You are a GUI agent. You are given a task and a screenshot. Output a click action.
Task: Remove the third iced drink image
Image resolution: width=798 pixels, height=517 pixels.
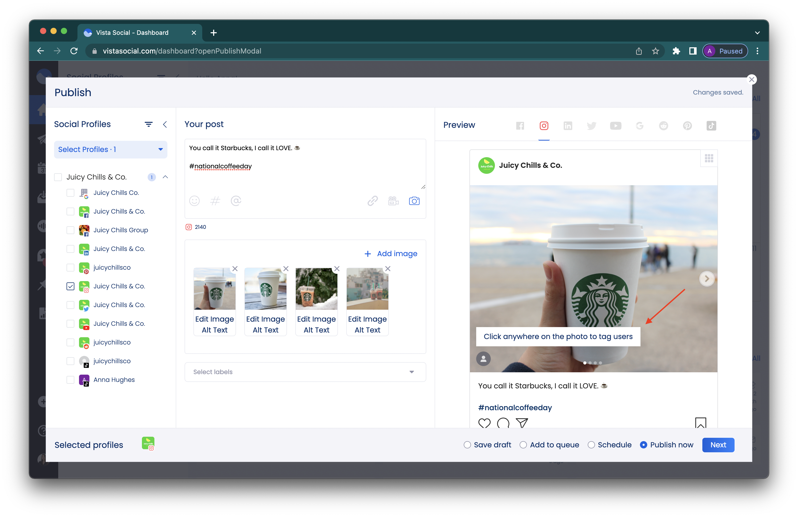click(x=337, y=269)
